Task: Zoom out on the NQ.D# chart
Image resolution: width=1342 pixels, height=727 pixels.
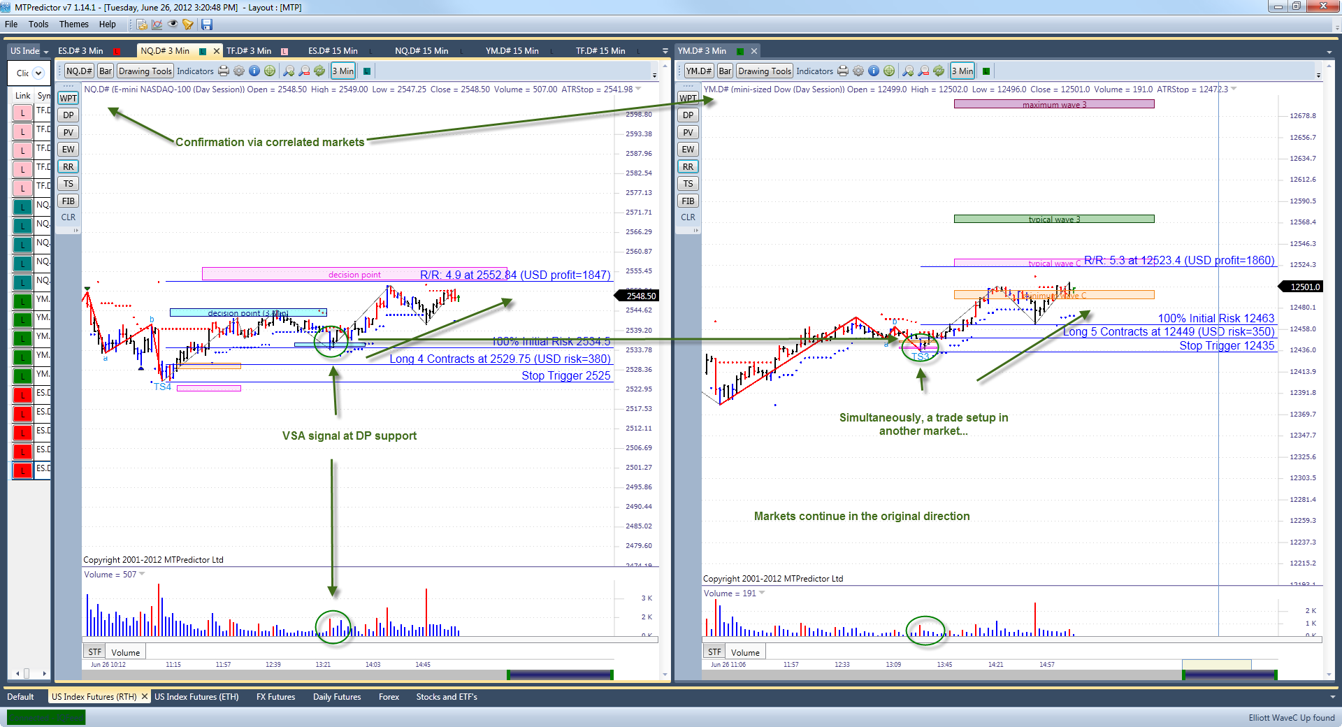Action: (304, 71)
